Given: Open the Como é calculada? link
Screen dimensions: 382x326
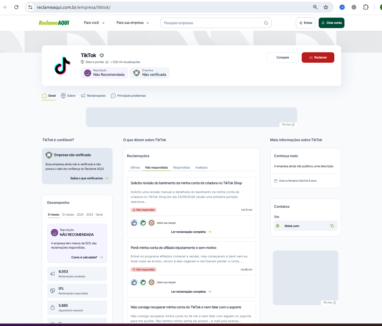Looking at the screenshot, I should 87,257.
